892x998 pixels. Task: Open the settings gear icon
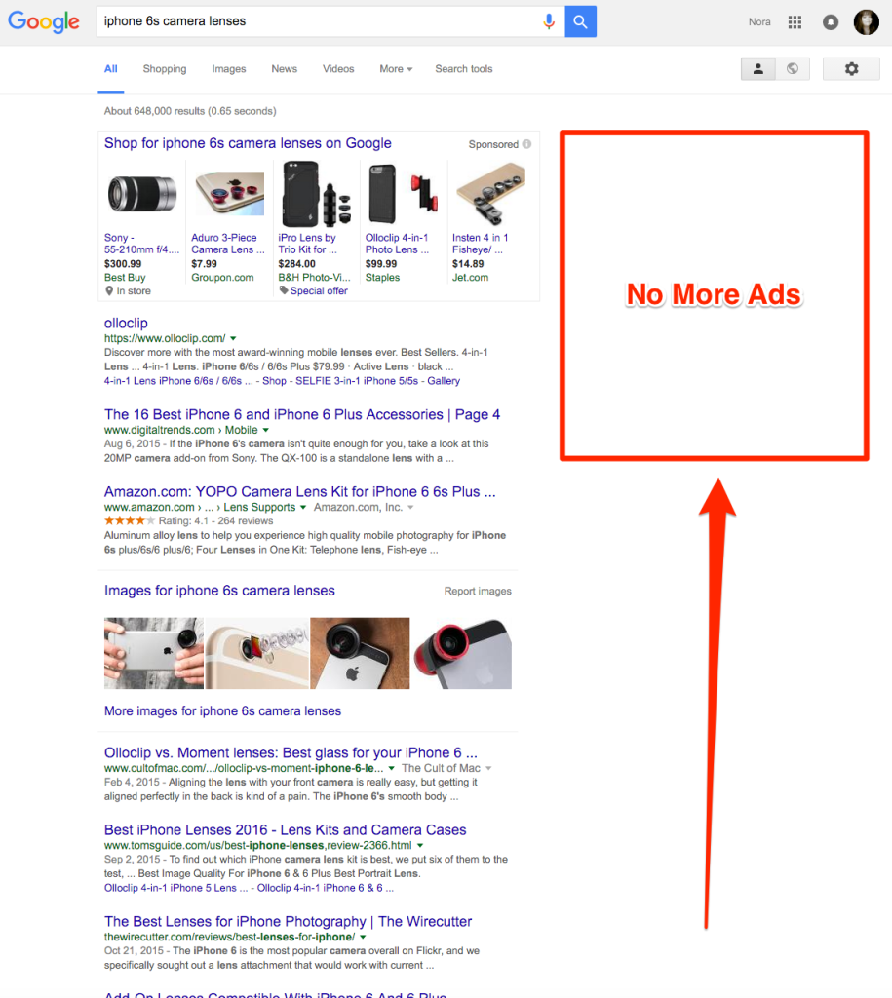coord(851,69)
